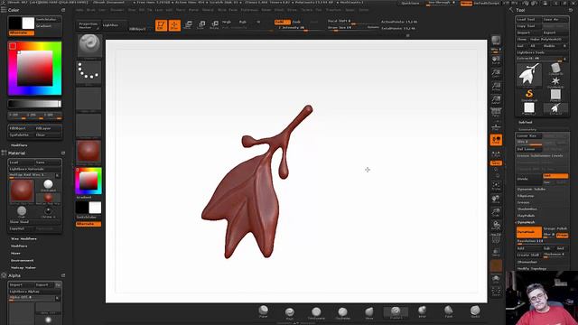Viewport: 578px width, 325px height.
Task: Enable Rgb painting mode
Action: 243,22
